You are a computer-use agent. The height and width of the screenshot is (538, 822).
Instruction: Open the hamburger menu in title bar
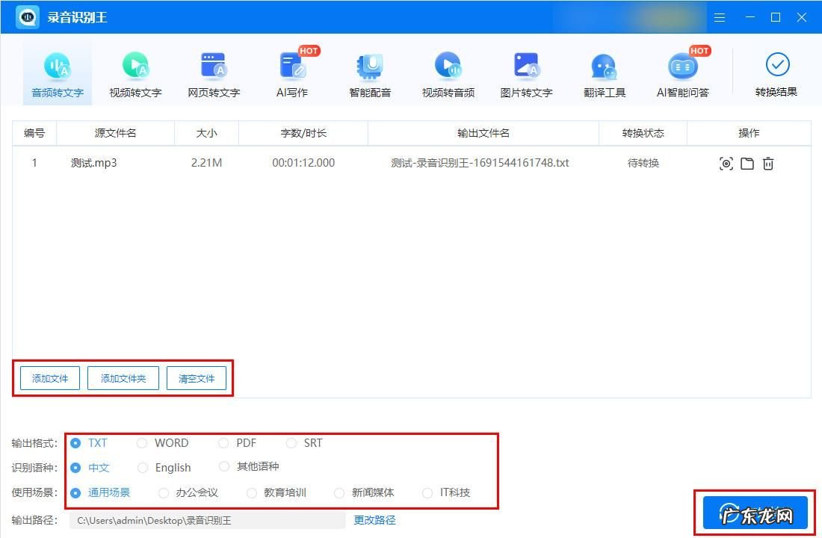pyautogui.click(x=720, y=17)
